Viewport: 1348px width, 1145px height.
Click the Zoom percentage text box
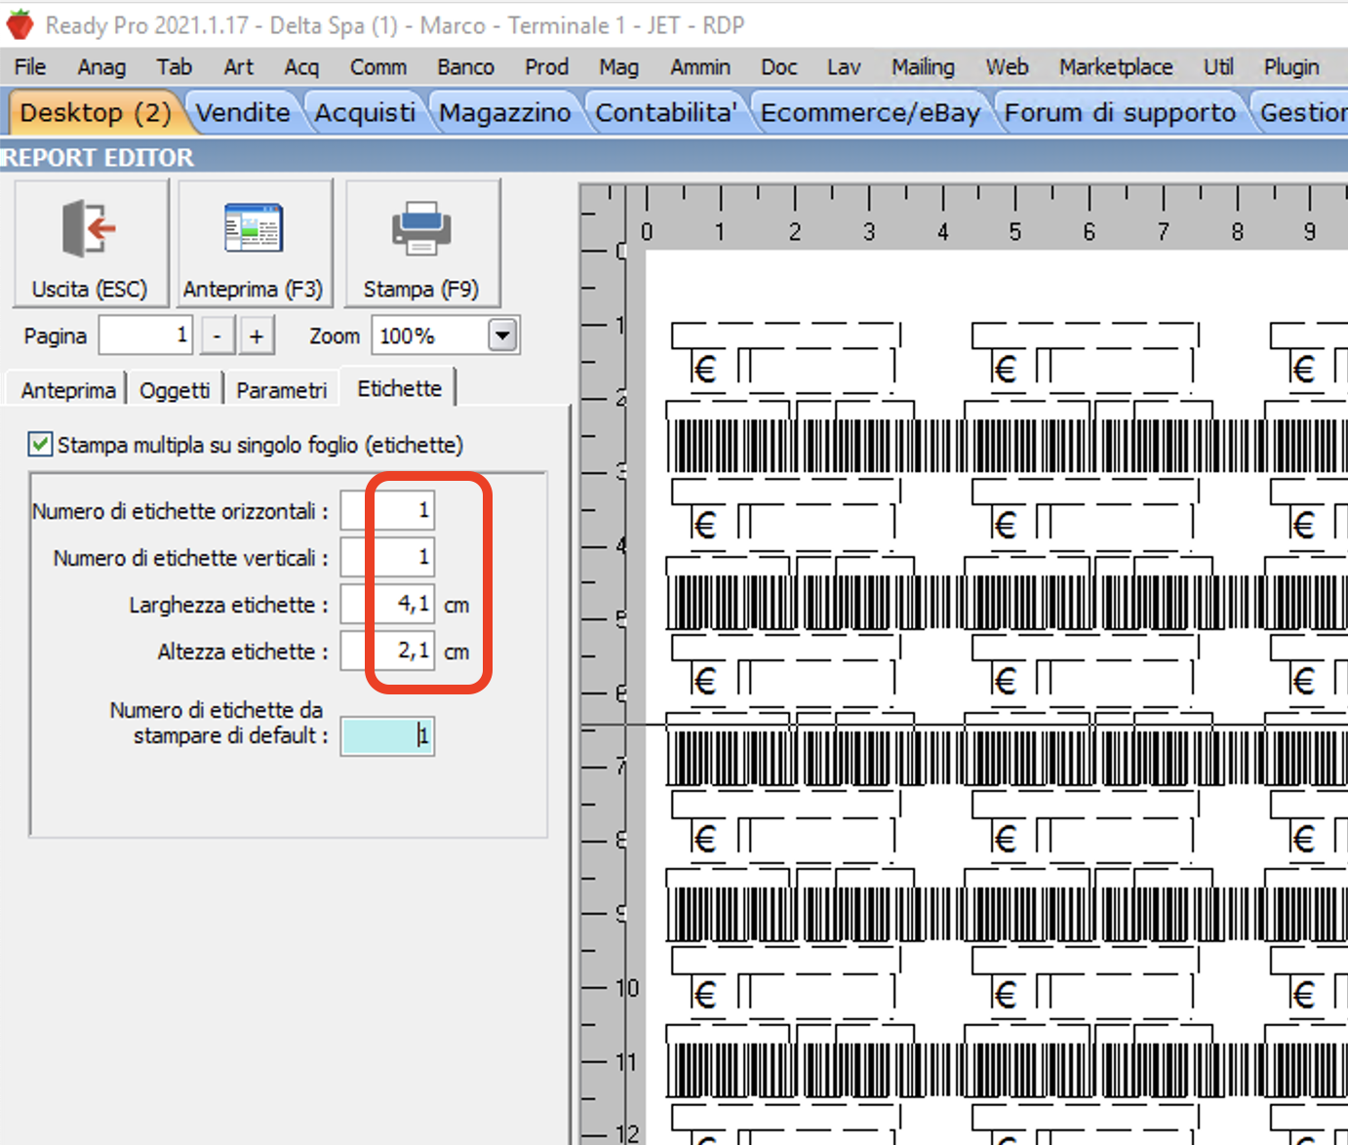pyautogui.click(x=430, y=336)
